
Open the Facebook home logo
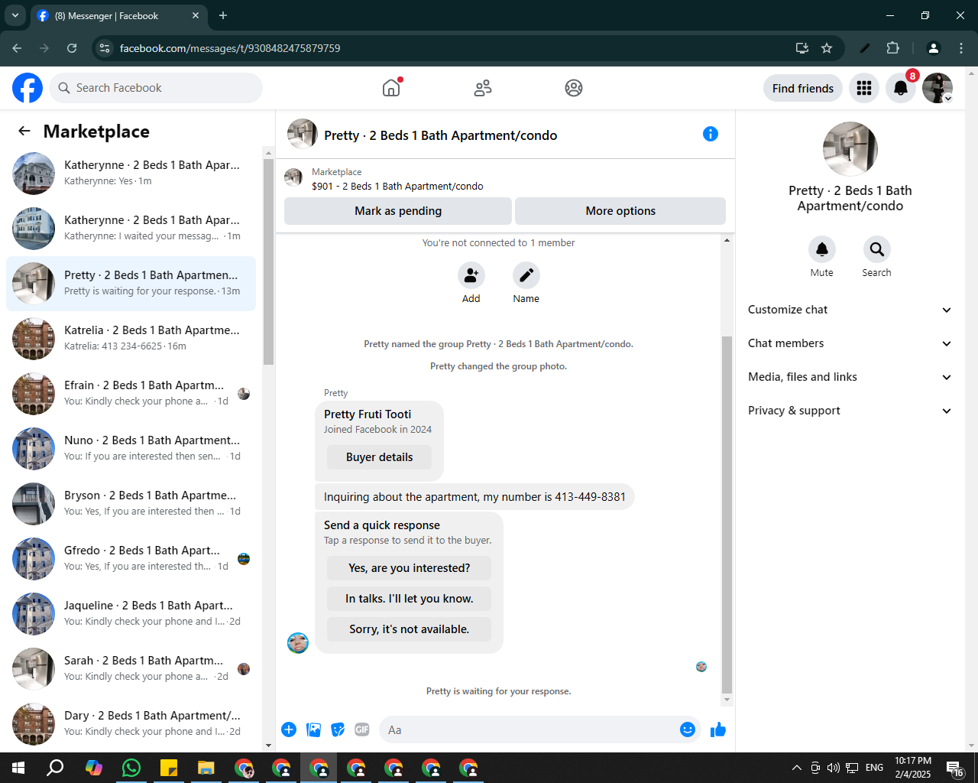tap(28, 88)
